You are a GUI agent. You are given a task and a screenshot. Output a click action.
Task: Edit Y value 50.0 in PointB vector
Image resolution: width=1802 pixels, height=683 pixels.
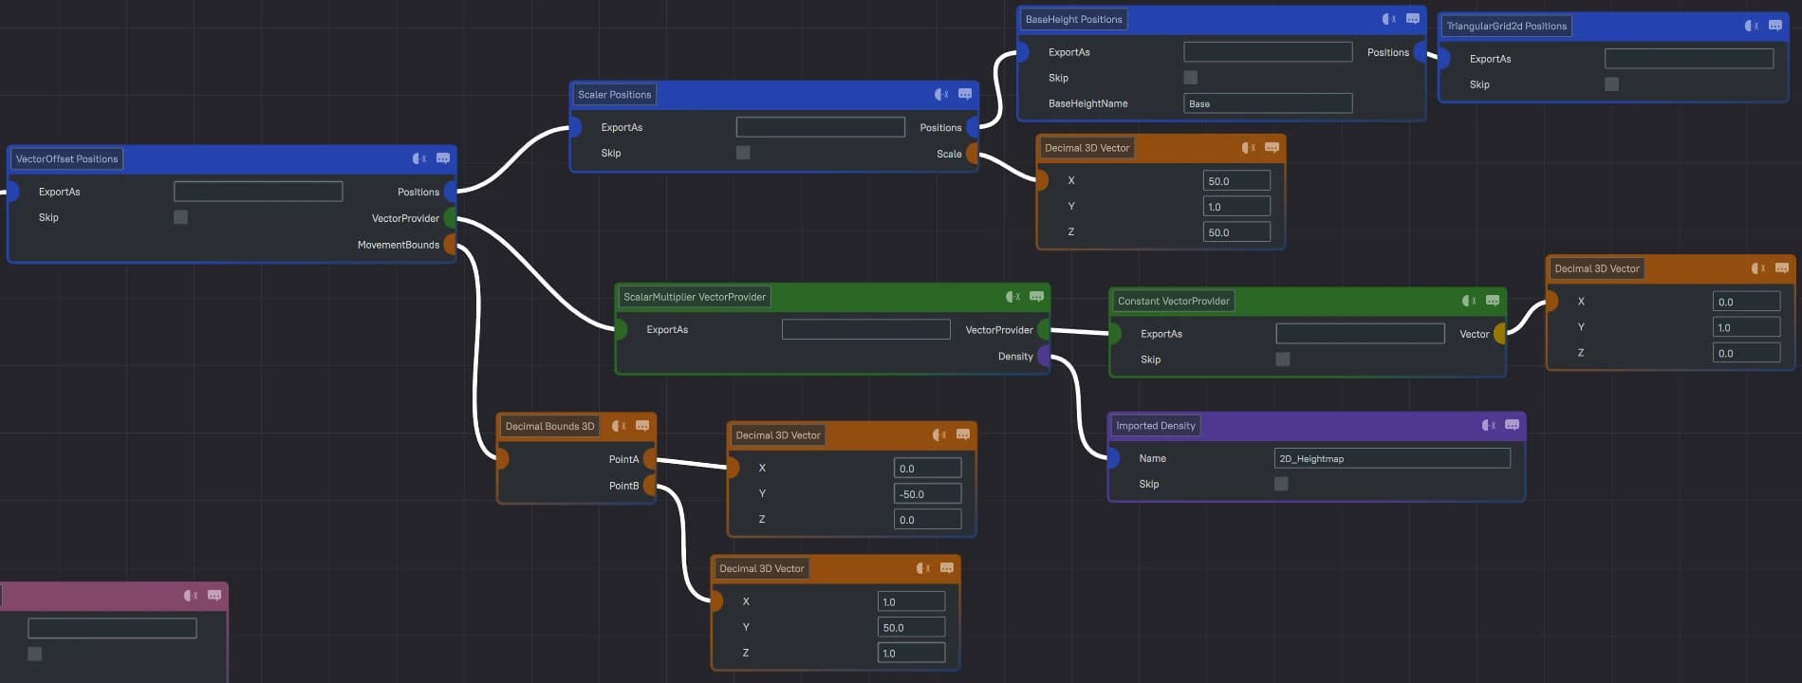(x=912, y=628)
